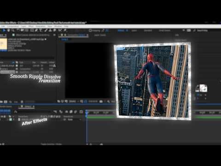221x166 pixels.
Task: Select the Camera tool
Action: point(23,30)
